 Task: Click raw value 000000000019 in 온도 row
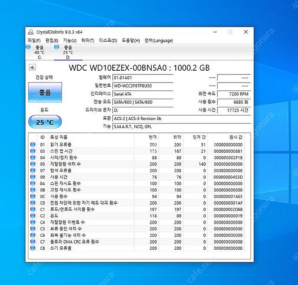coord(228,216)
